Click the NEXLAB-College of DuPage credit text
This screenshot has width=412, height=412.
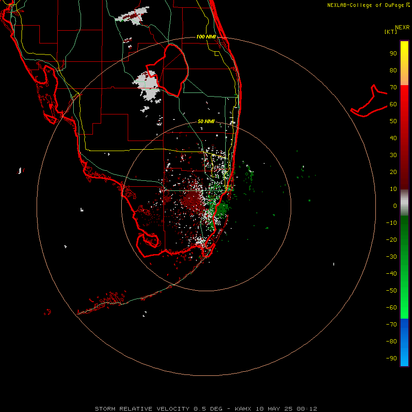click(368, 5)
